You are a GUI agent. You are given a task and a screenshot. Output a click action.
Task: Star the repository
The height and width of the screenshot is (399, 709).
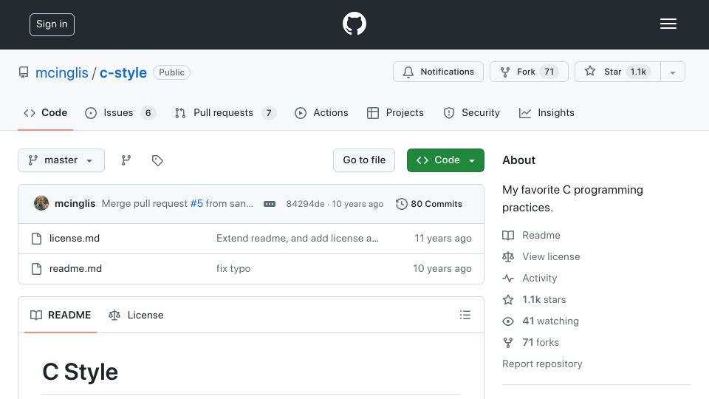[x=617, y=72]
